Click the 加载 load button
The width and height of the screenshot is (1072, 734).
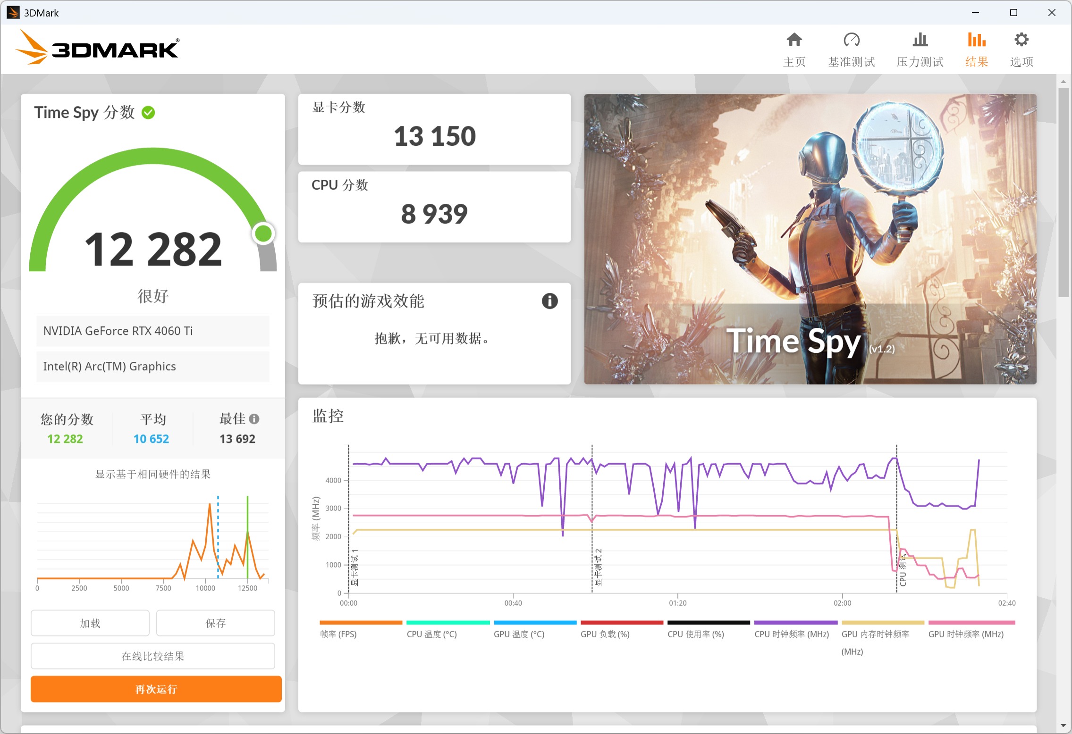[x=90, y=623]
